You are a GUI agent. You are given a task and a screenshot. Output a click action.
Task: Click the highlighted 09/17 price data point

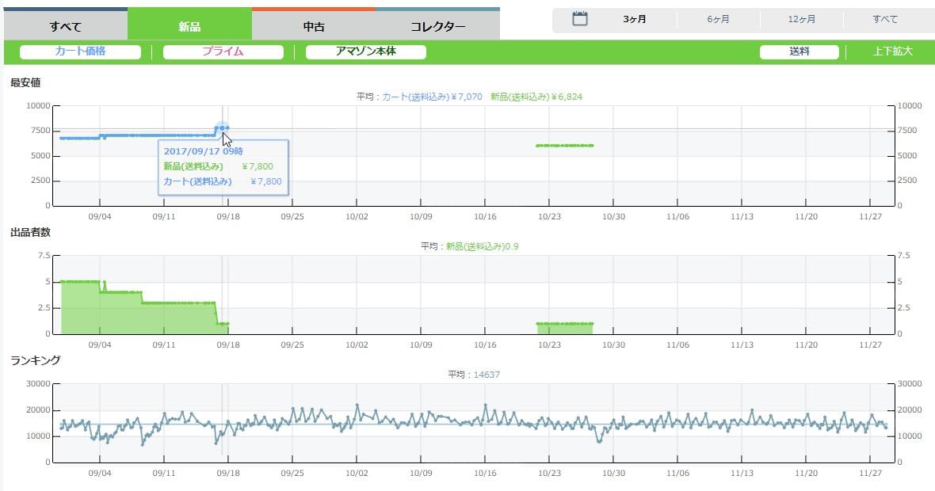tap(221, 128)
